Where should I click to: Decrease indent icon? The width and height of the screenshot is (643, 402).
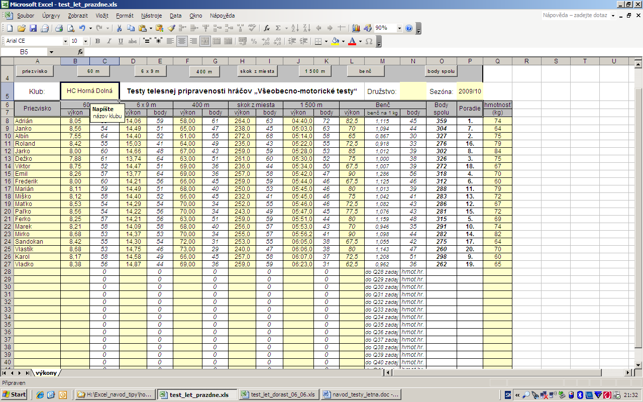(291, 41)
